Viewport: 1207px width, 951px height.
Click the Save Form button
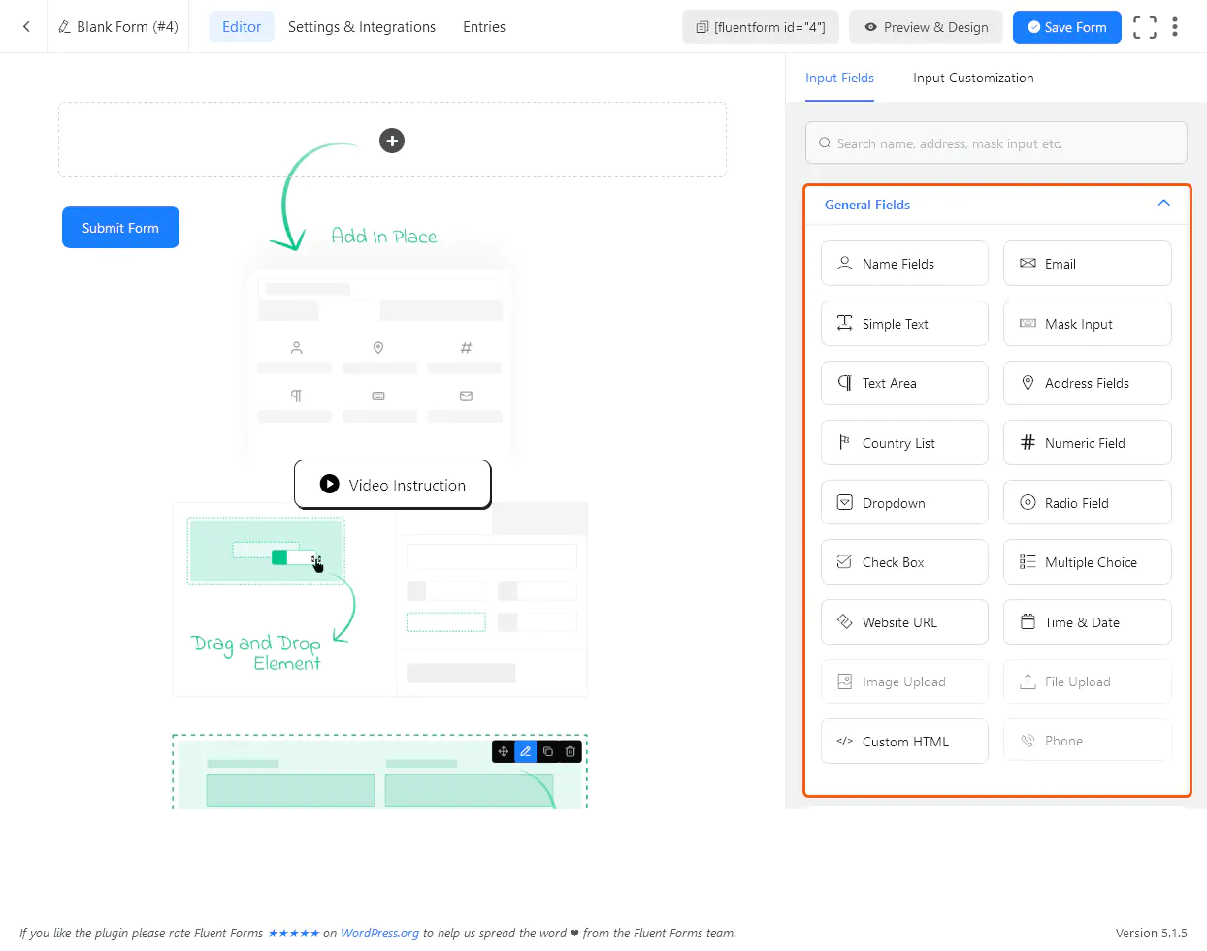click(1066, 27)
